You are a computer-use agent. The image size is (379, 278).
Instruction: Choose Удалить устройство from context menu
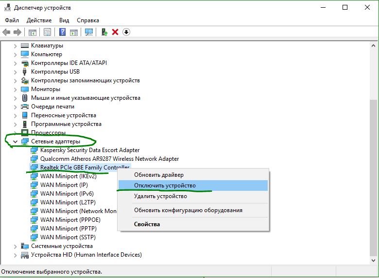(193, 196)
